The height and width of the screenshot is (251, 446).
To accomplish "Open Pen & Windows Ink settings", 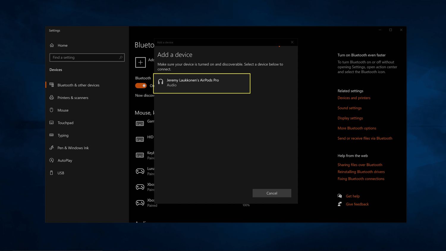I will pyautogui.click(x=73, y=148).
